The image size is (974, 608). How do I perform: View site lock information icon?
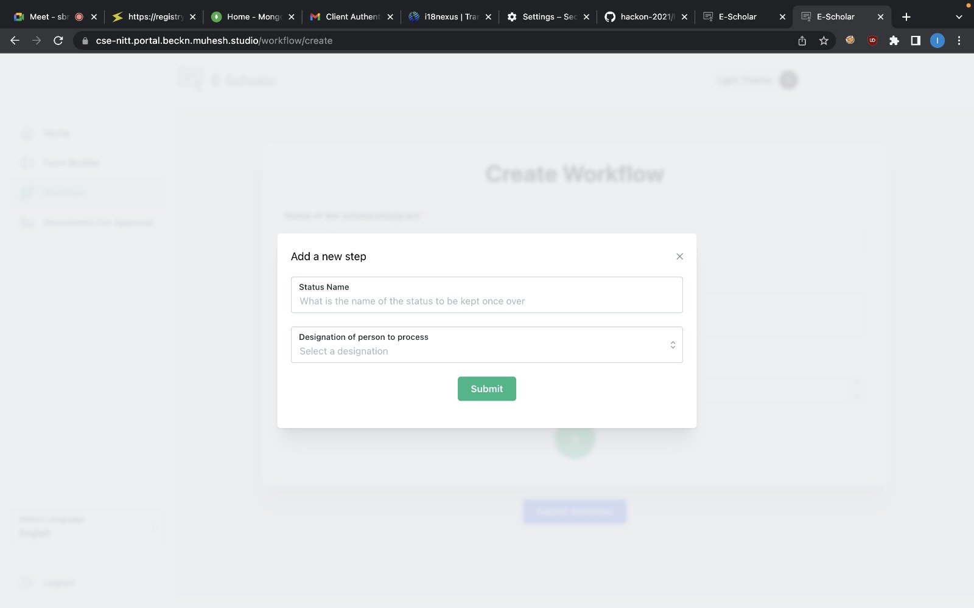point(85,41)
